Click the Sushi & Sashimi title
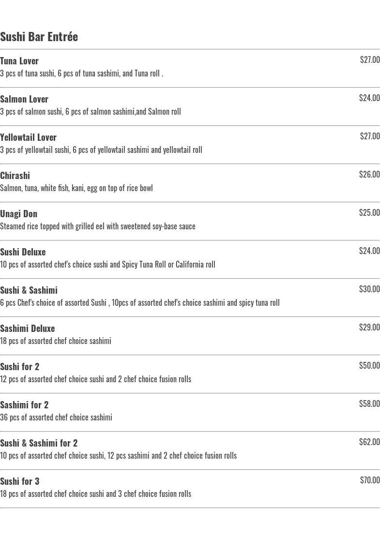This screenshot has height=538, width=380. click(29, 290)
